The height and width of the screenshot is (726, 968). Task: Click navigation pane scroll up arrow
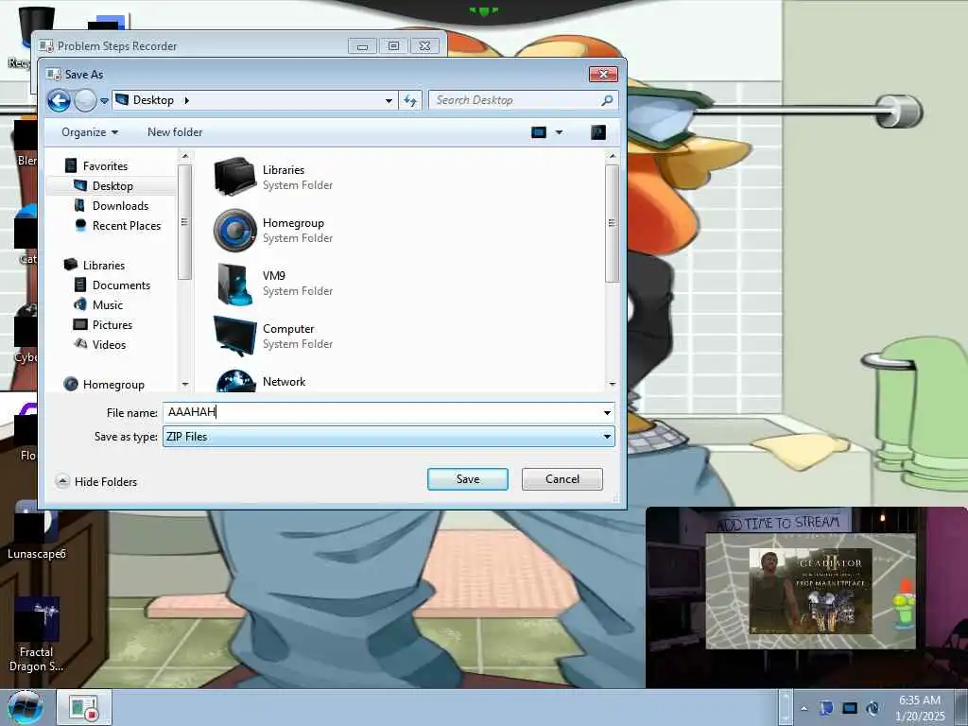(x=185, y=157)
